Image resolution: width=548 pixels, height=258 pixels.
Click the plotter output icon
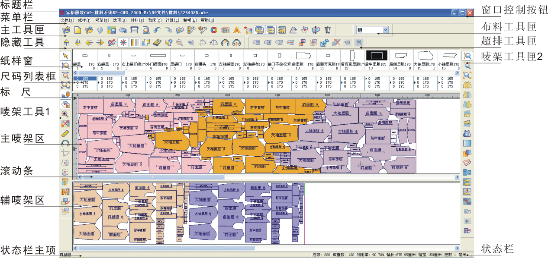pyautogui.click(x=134, y=30)
